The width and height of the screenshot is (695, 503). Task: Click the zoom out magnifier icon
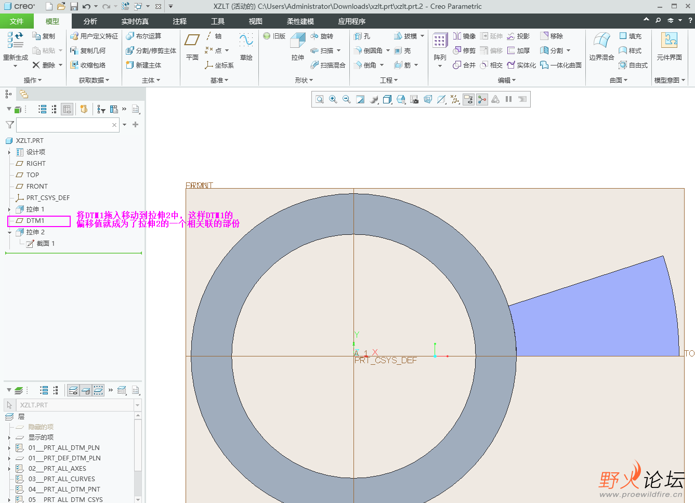point(347,99)
